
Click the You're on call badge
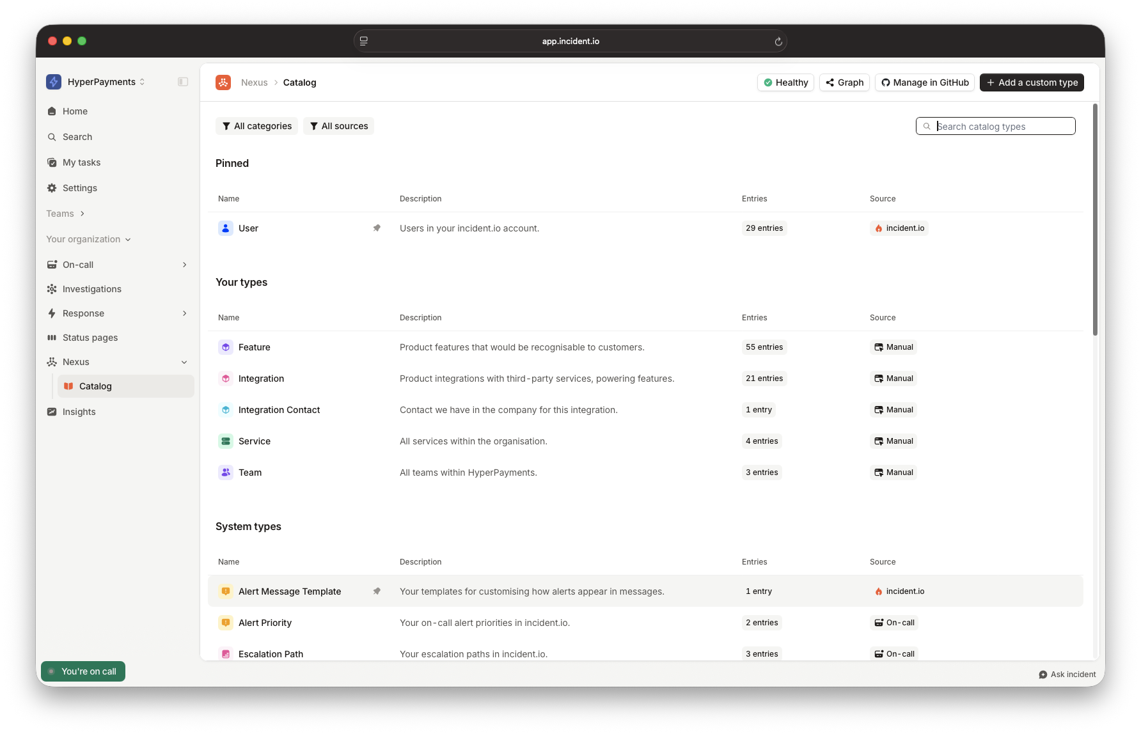83,671
